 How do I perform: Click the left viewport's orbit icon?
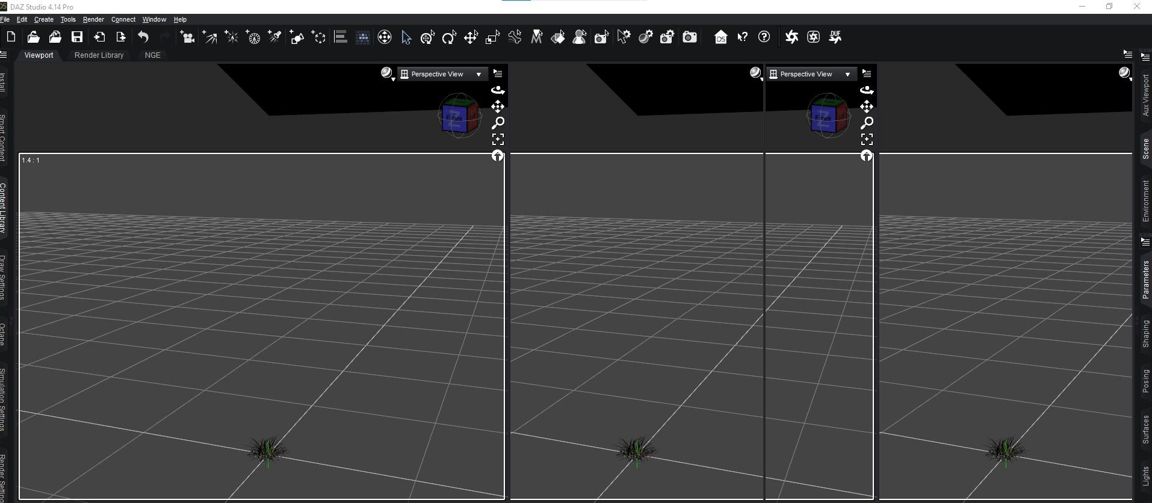(x=498, y=90)
